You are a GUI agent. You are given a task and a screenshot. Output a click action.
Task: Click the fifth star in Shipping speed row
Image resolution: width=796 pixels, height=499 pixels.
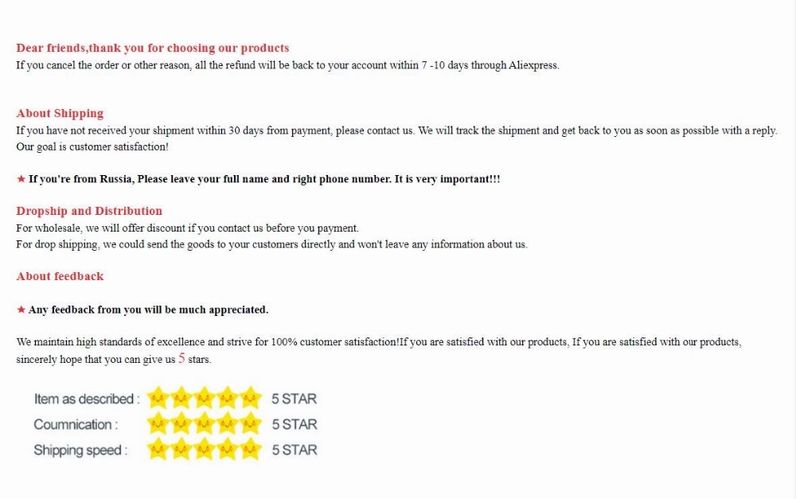point(250,449)
